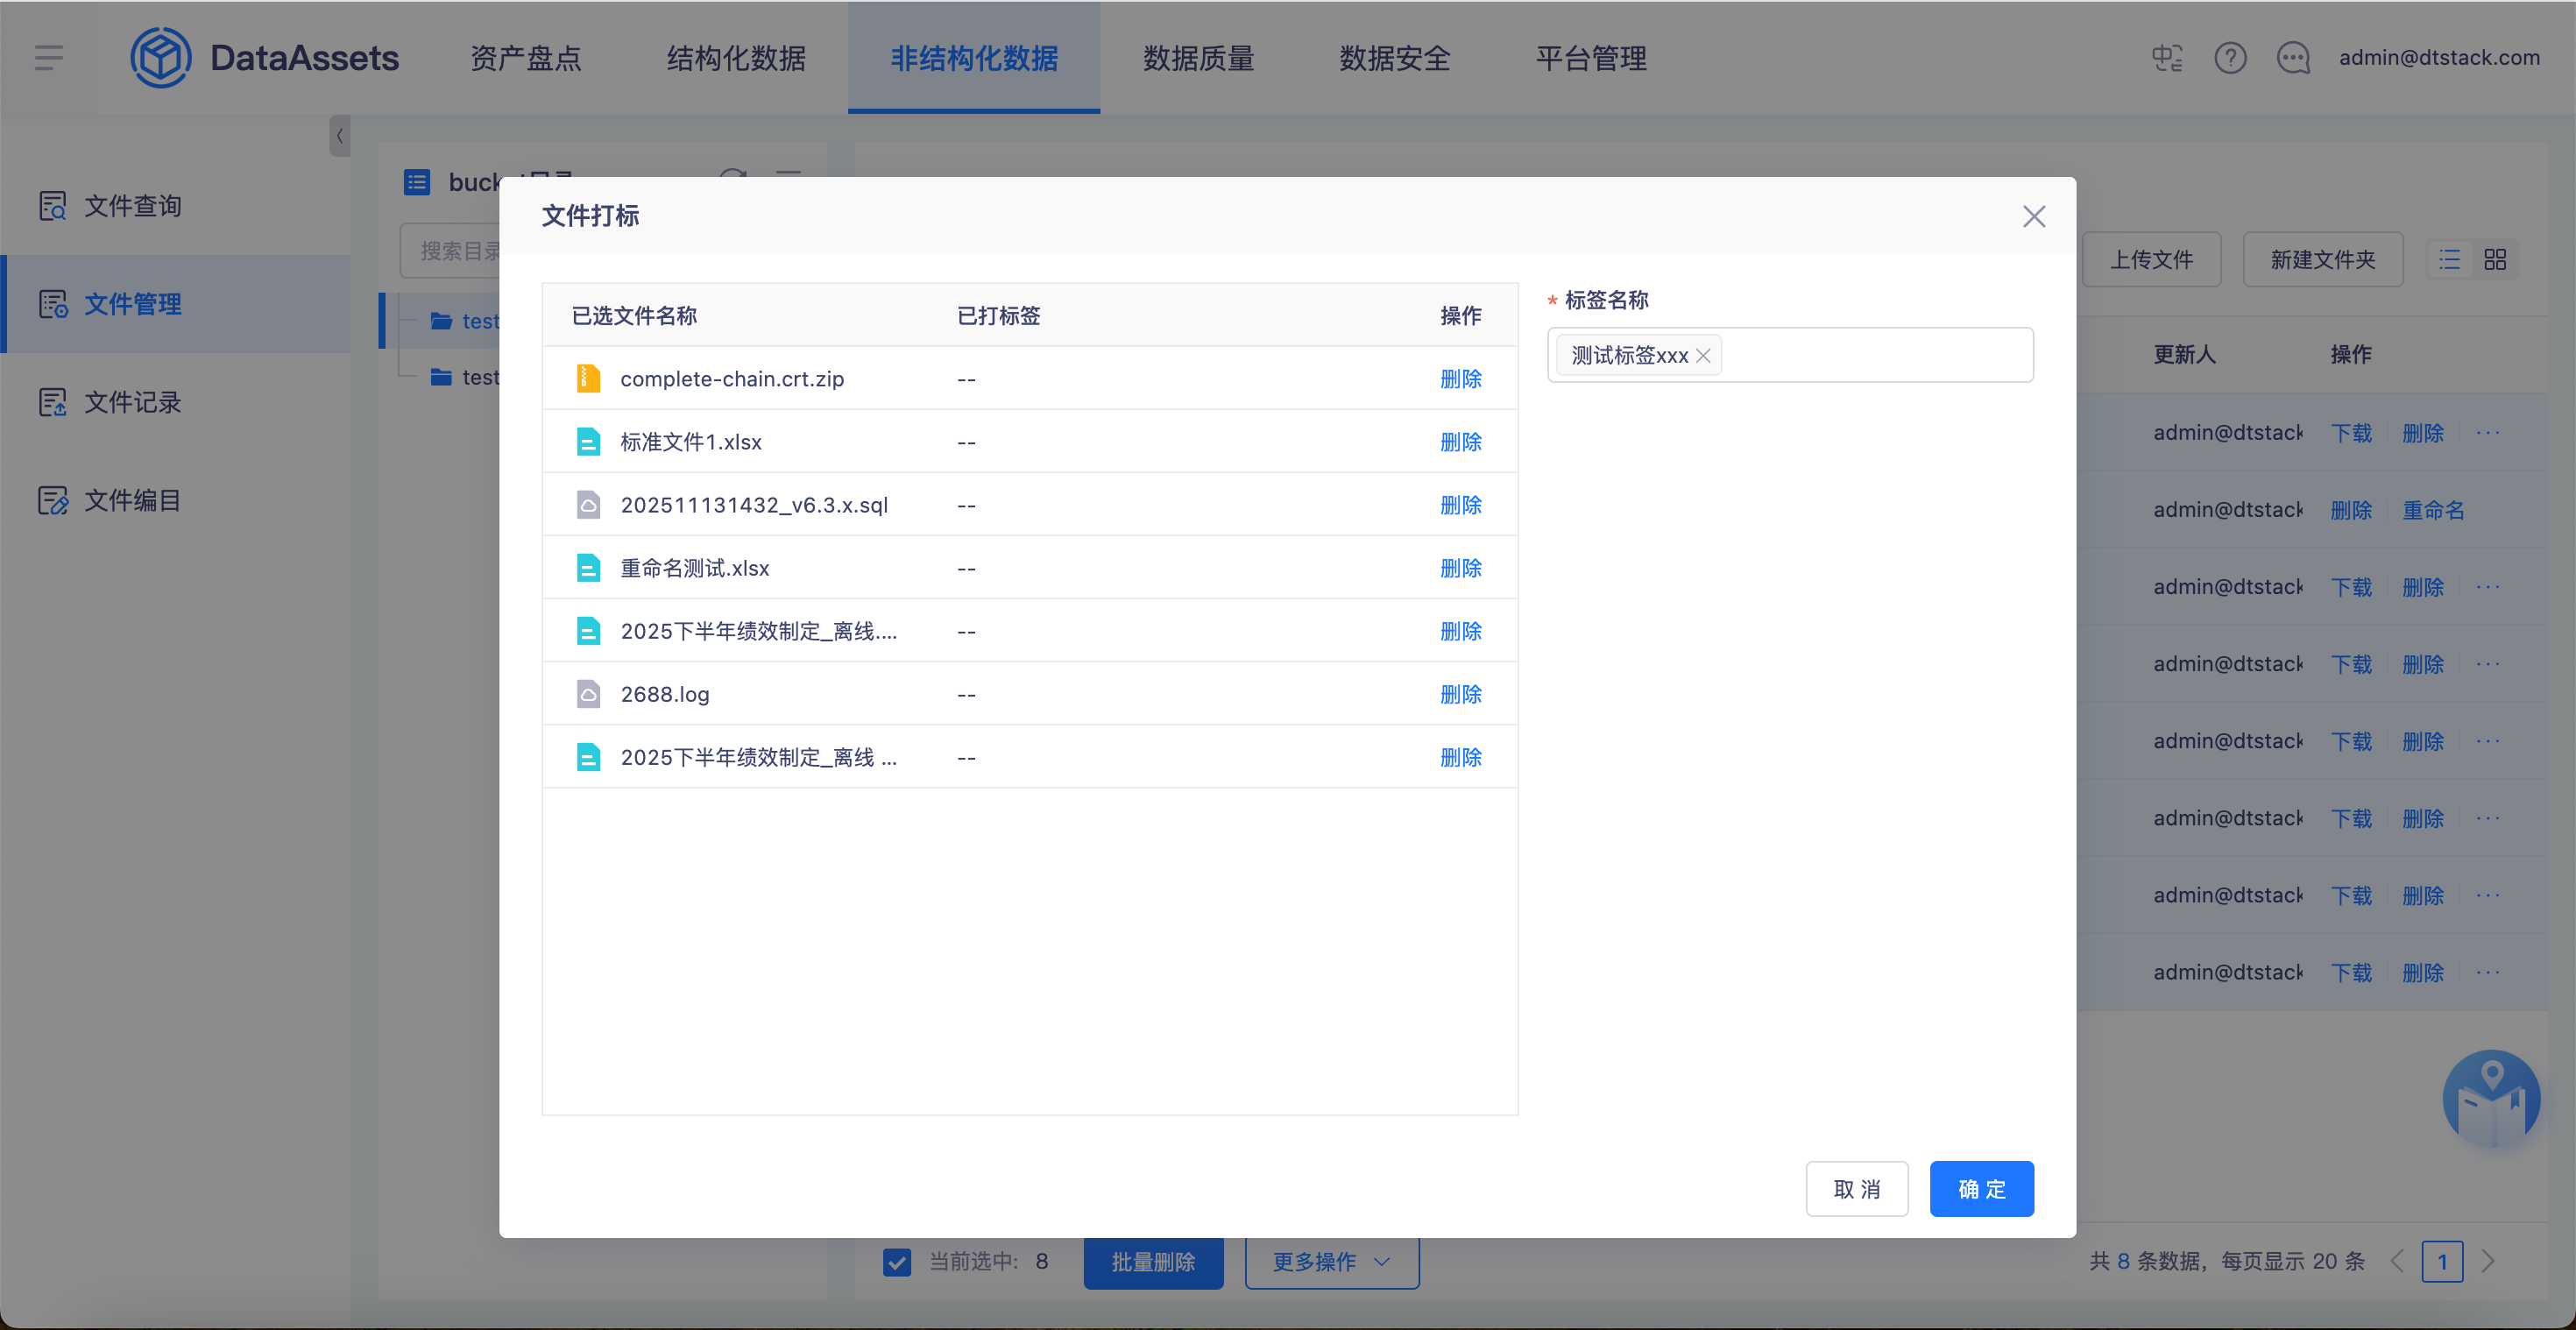The width and height of the screenshot is (2576, 1330).
Task: Click the hamburger menu icon top-left
Action: click(x=48, y=58)
